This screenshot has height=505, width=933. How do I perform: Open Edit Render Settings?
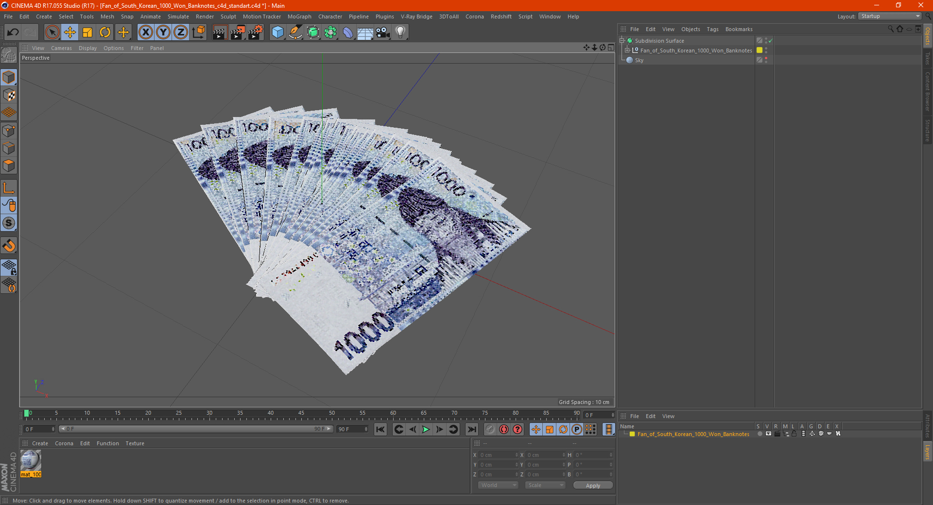(x=255, y=33)
